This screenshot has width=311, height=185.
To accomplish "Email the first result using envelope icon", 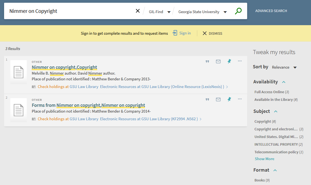I will point(218,61).
